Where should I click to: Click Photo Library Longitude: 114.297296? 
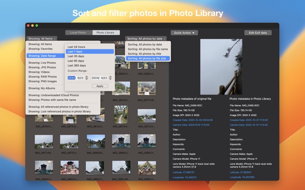pyautogui.click(x=242, y=177)
